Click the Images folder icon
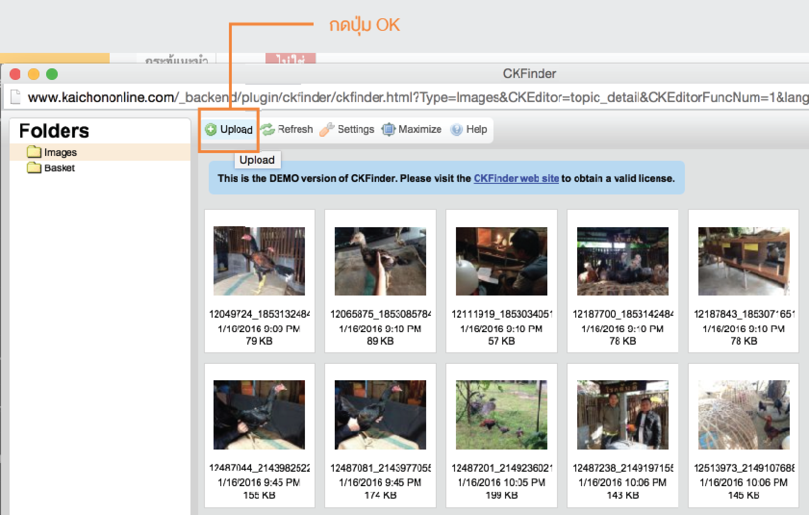Screen dimensions: 809x515 coord(34,152)
